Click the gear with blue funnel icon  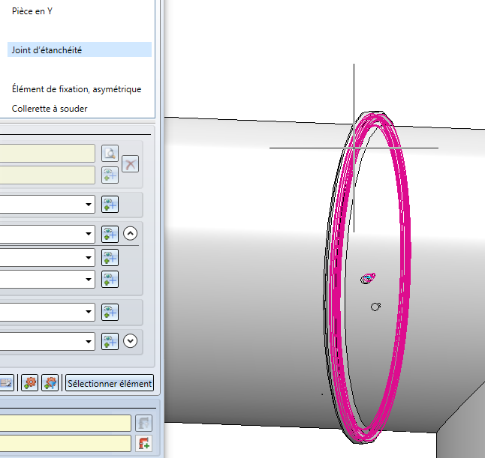[x=50, y=383]
